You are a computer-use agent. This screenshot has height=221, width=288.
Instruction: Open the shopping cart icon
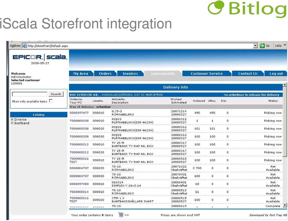[x=121, y=215]
